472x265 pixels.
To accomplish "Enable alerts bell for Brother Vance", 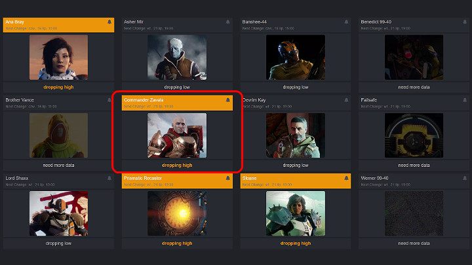I will 109,100.
